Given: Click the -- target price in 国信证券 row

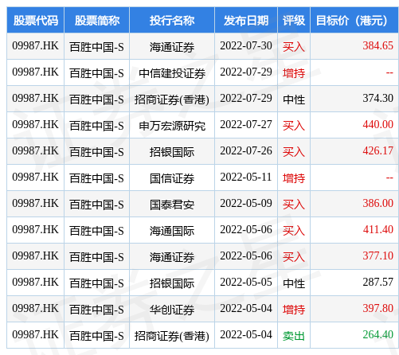Looking at the screenshot, I should click(389, 177).
